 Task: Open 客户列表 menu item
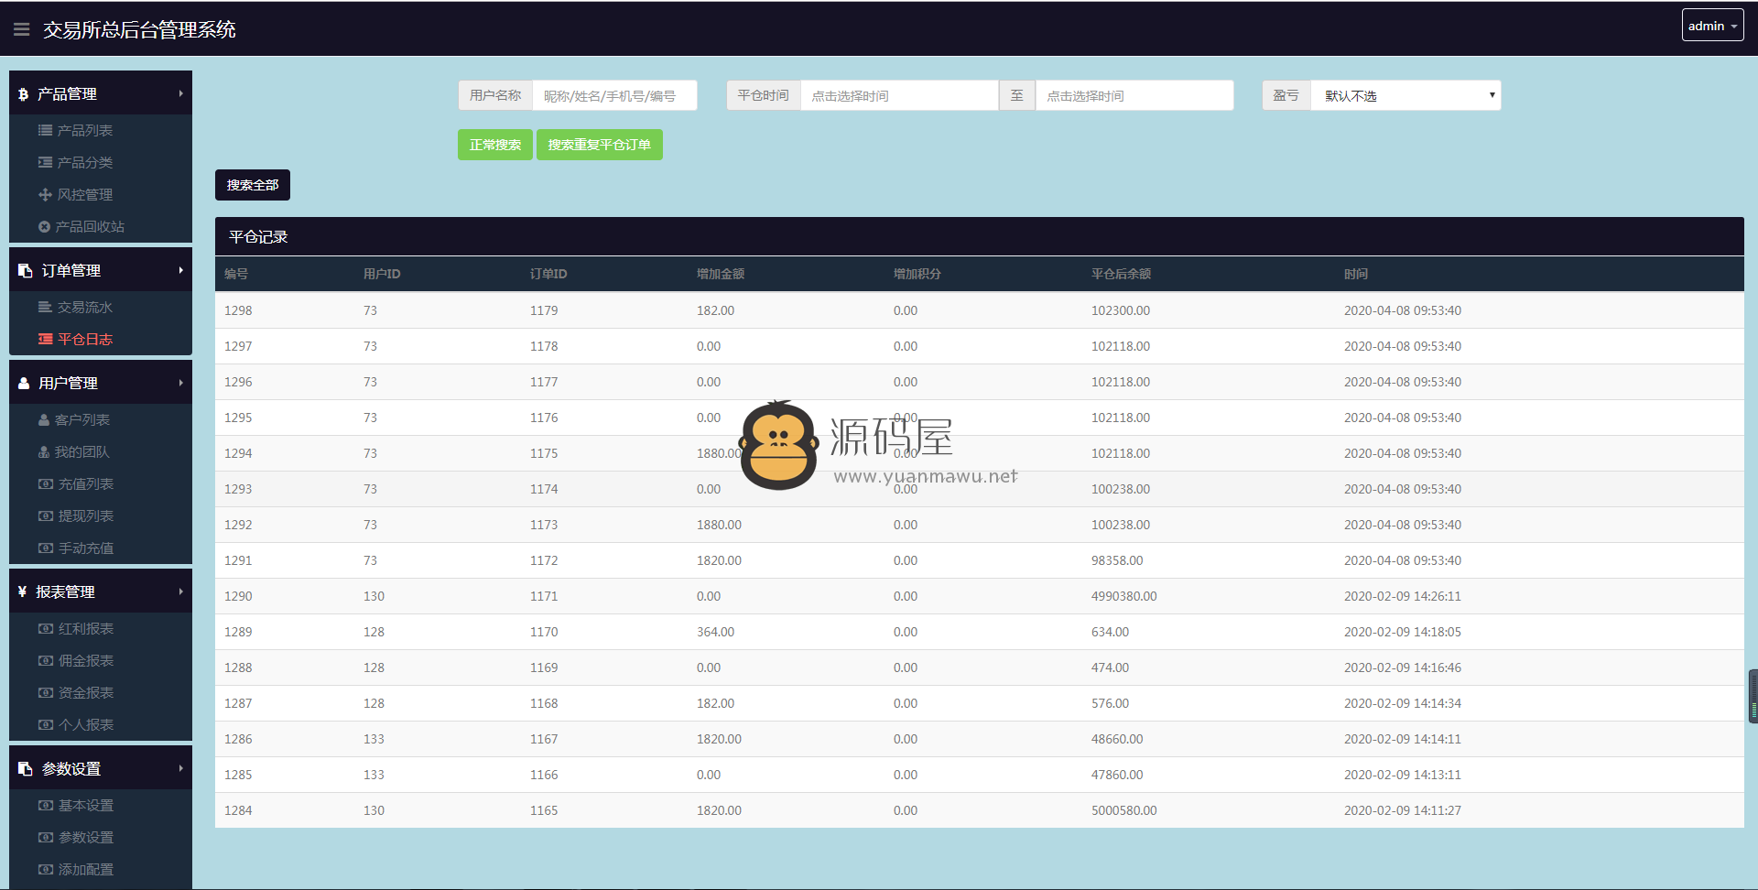click(x=82, y=419)
